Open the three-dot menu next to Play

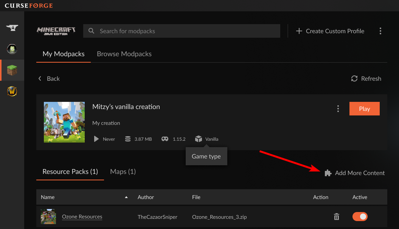pos(338,108)
